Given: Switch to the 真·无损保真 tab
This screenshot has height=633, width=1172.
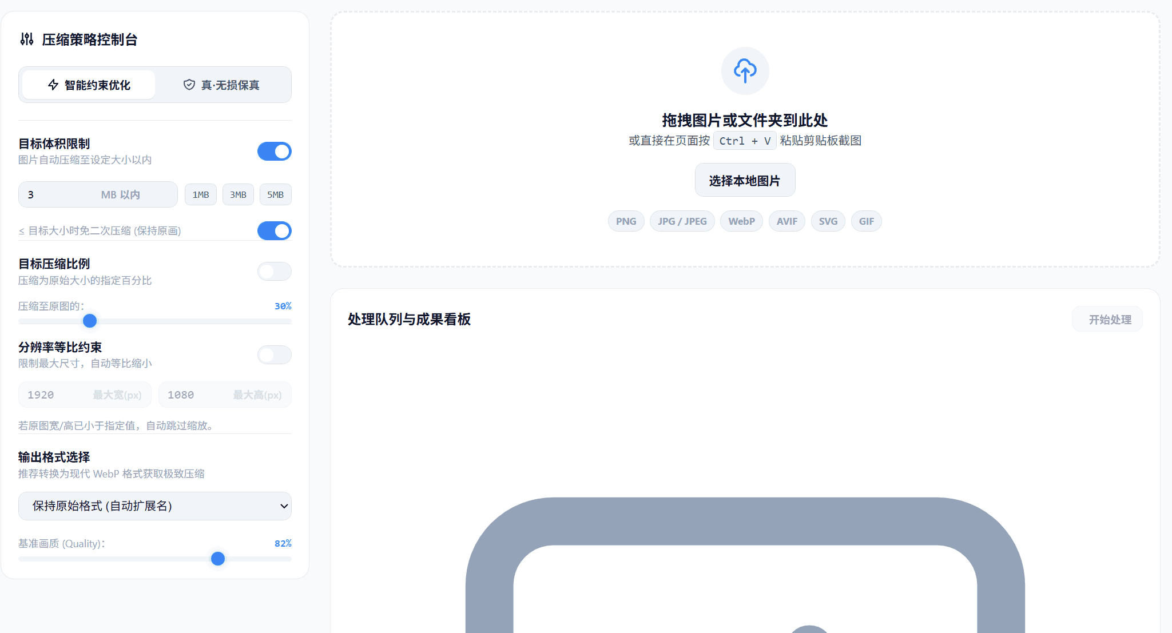Looking at the screenshot, I should click(x=222, y=85).
